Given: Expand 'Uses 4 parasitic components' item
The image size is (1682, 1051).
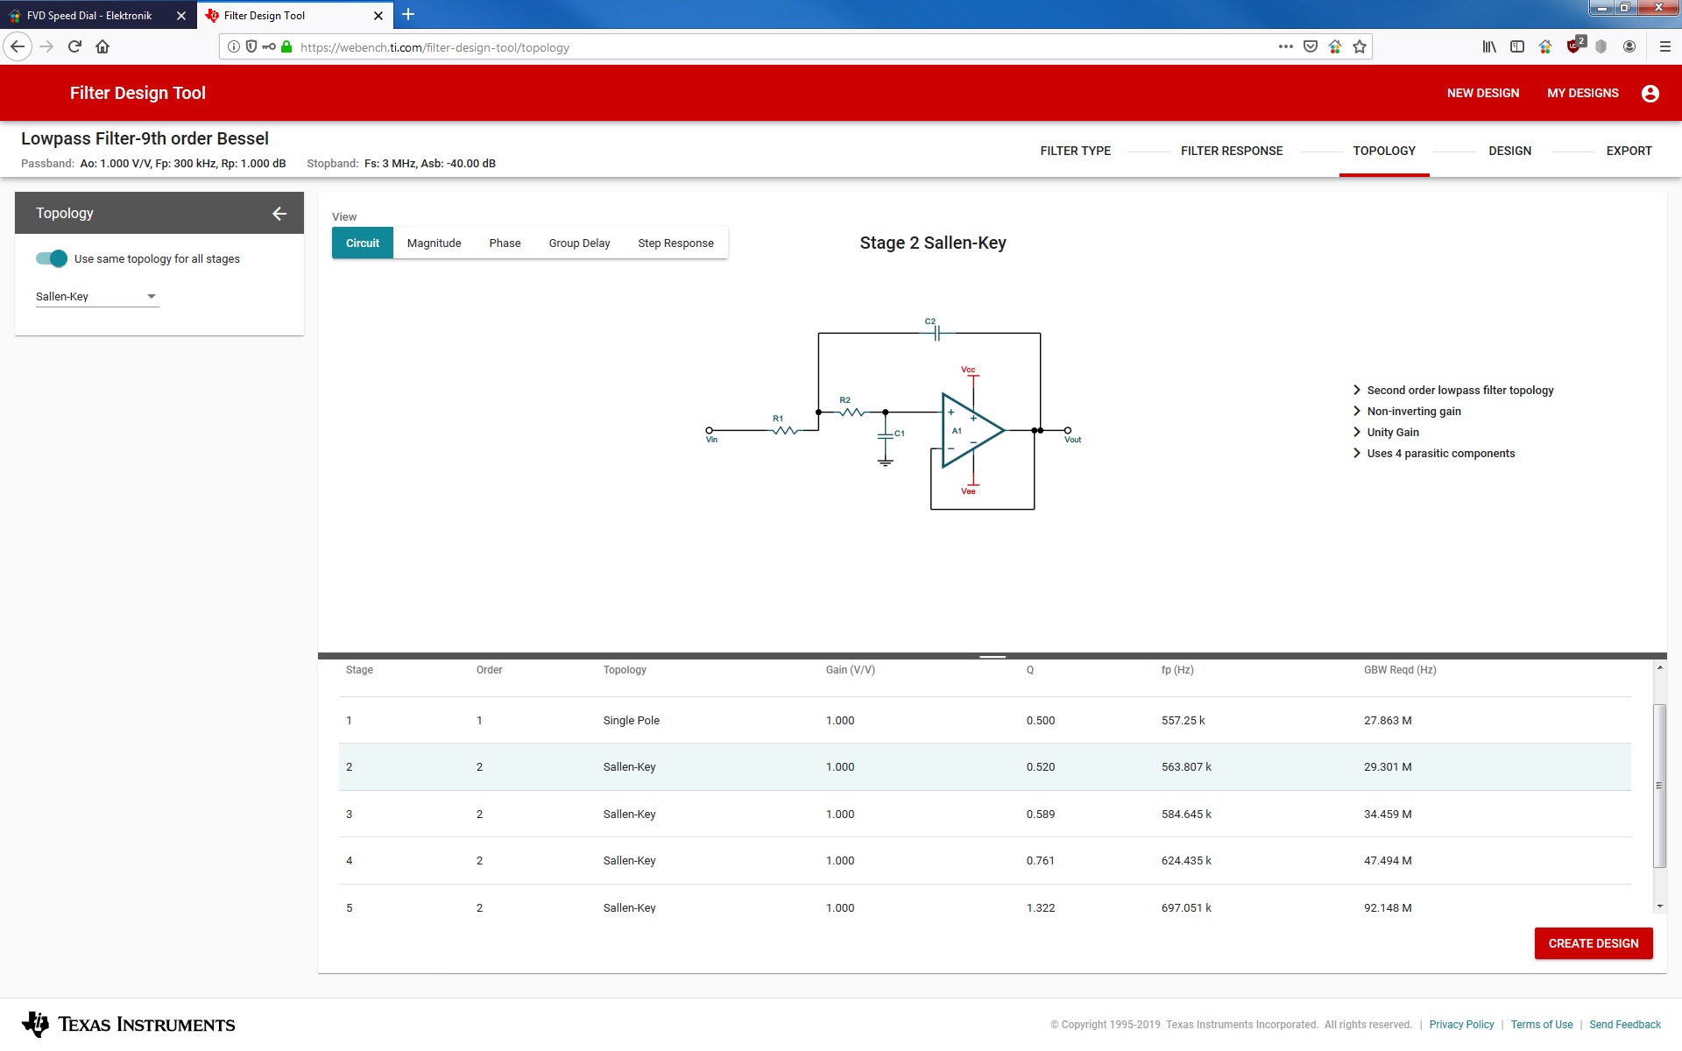Looking at the screenshot, I should (1433, 454).
